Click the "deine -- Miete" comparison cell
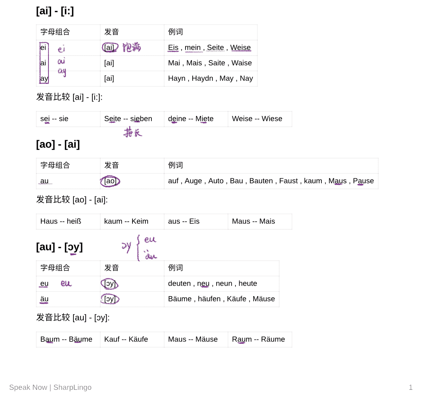 (191, 119)
